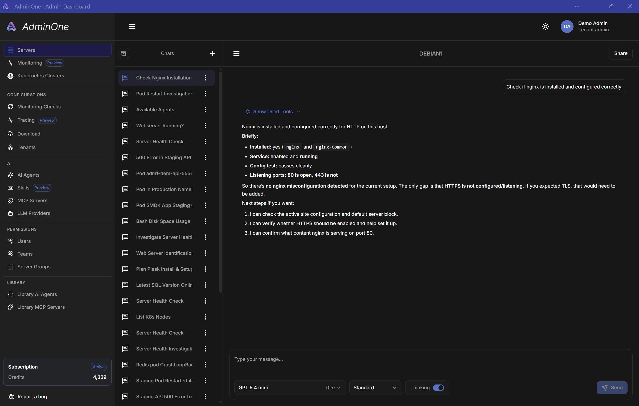
Task: Click the hamburger icon left of DEBIAN1
Action: point(236,53)
